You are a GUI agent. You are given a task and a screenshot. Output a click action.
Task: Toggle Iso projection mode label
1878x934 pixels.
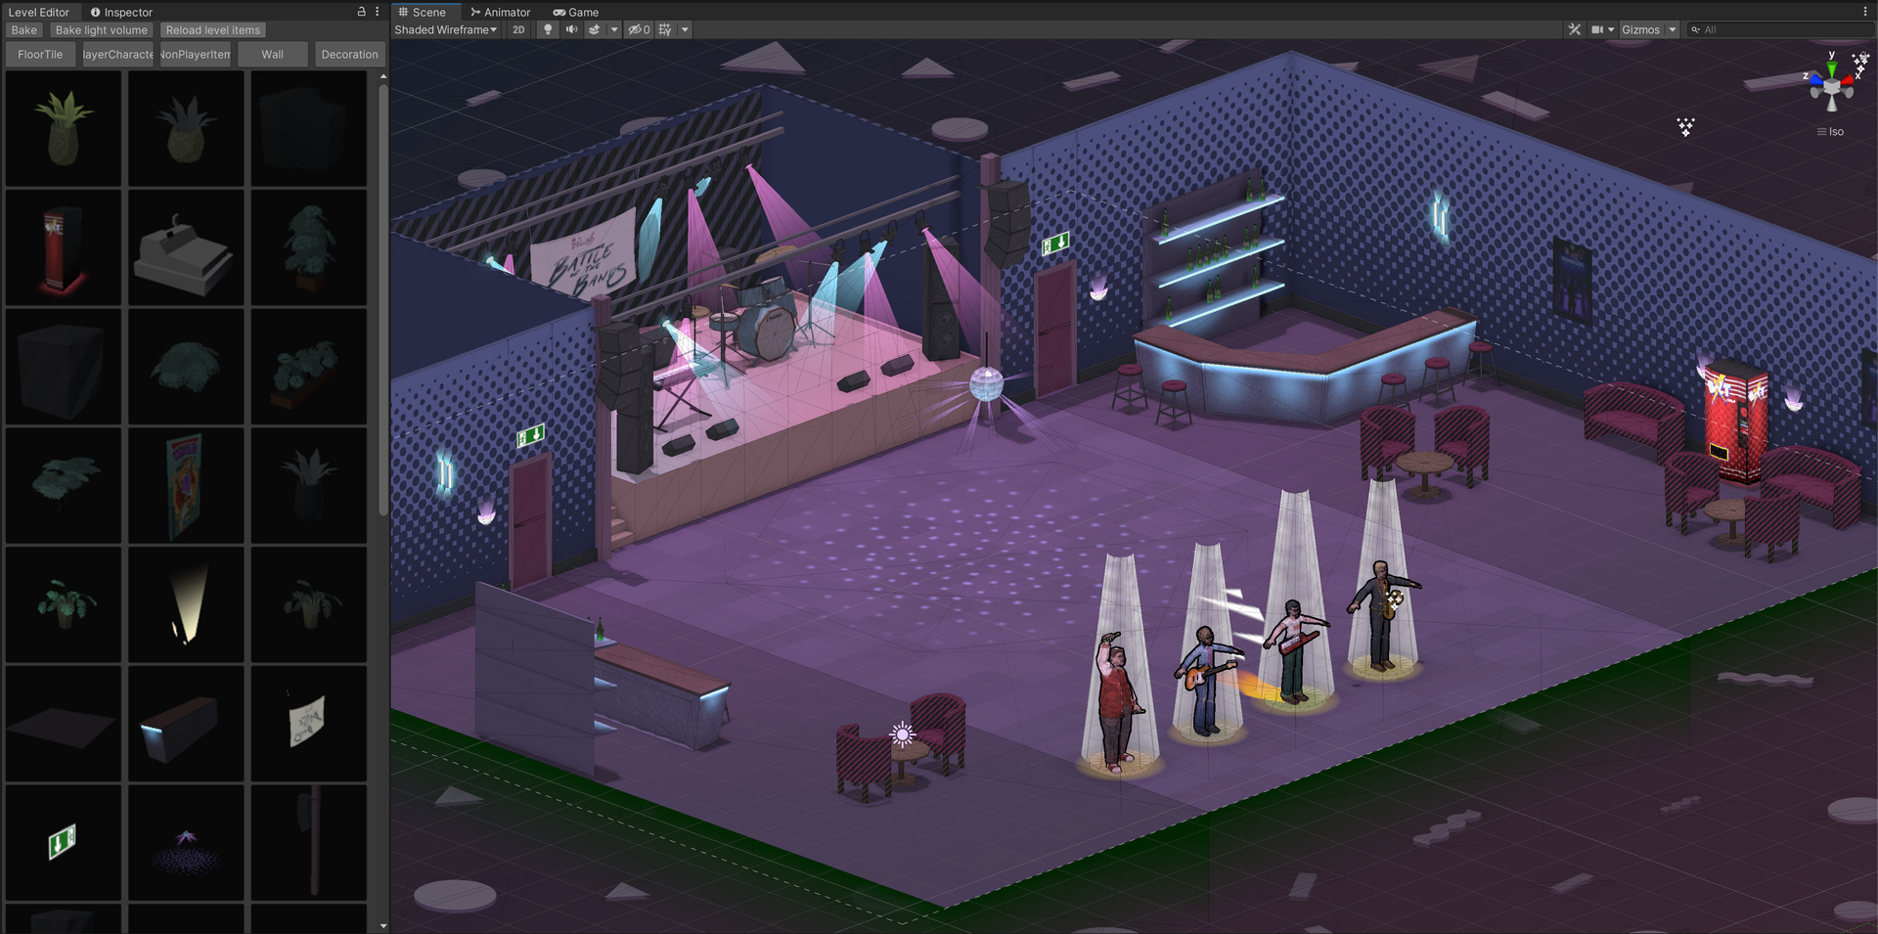click(1830, 132)
